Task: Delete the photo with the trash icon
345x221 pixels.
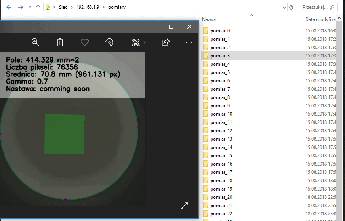Action: point(60,42)
